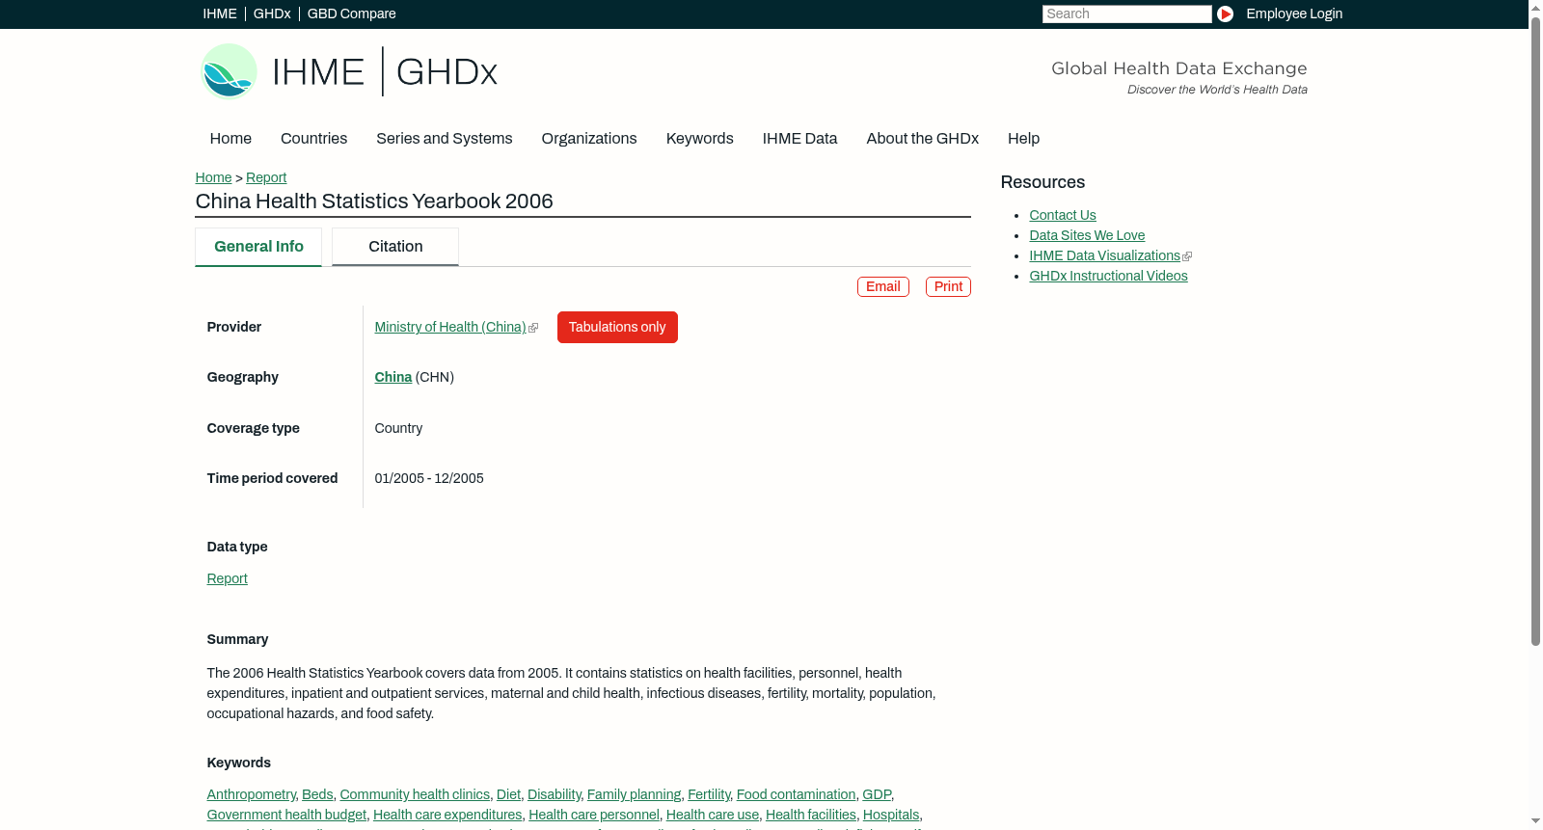
Task: Click the Anthropometry keyword
Action: coord(252,794)
